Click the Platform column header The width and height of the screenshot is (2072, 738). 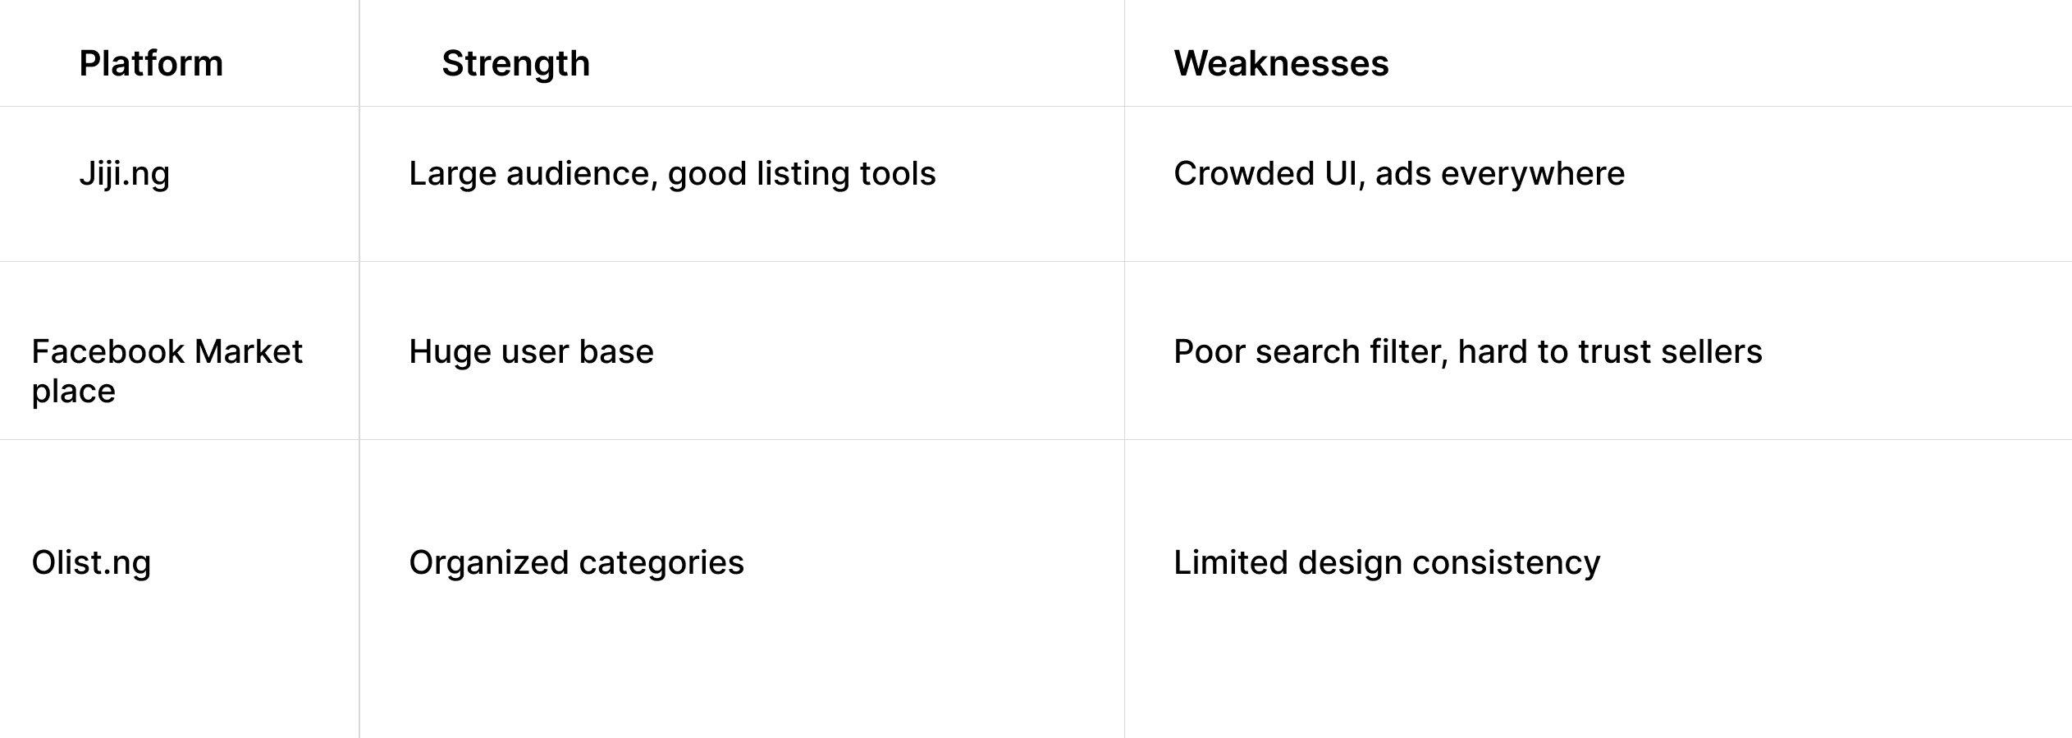(151, 64)
